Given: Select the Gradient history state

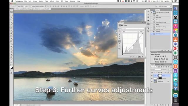Looking at the screenshot, I should (161, 32).
